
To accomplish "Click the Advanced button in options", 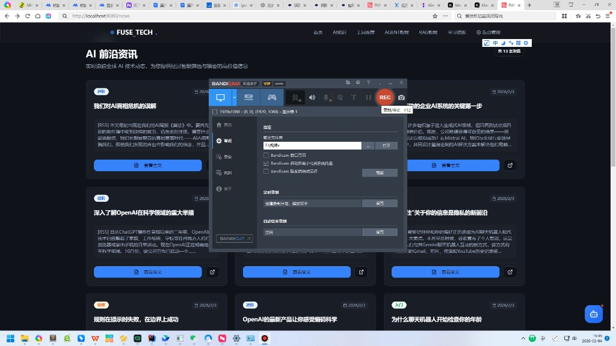I will pos(380,173).
